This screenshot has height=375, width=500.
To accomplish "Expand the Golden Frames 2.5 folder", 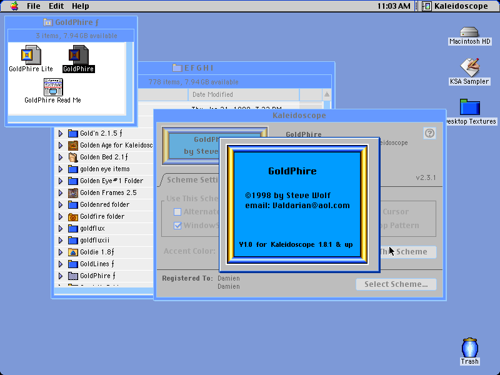I will pyautogui.click(x=61, y=193).
